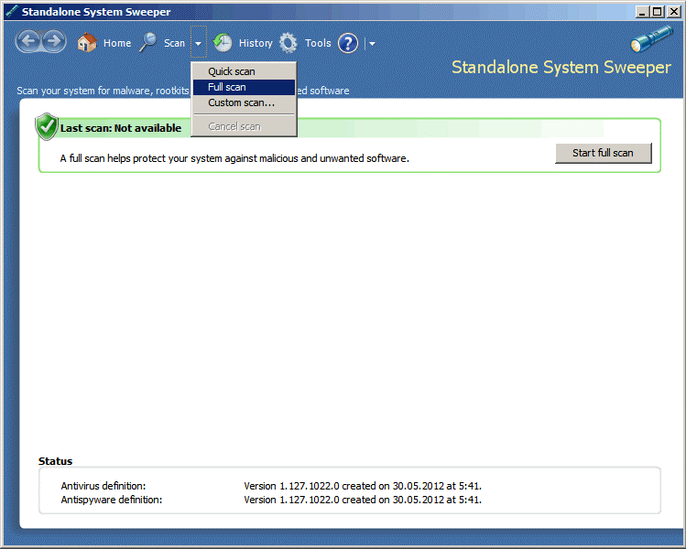Click the green shield status icon
Viewport: 686px width, 549px height.
(x=47, y=126)
